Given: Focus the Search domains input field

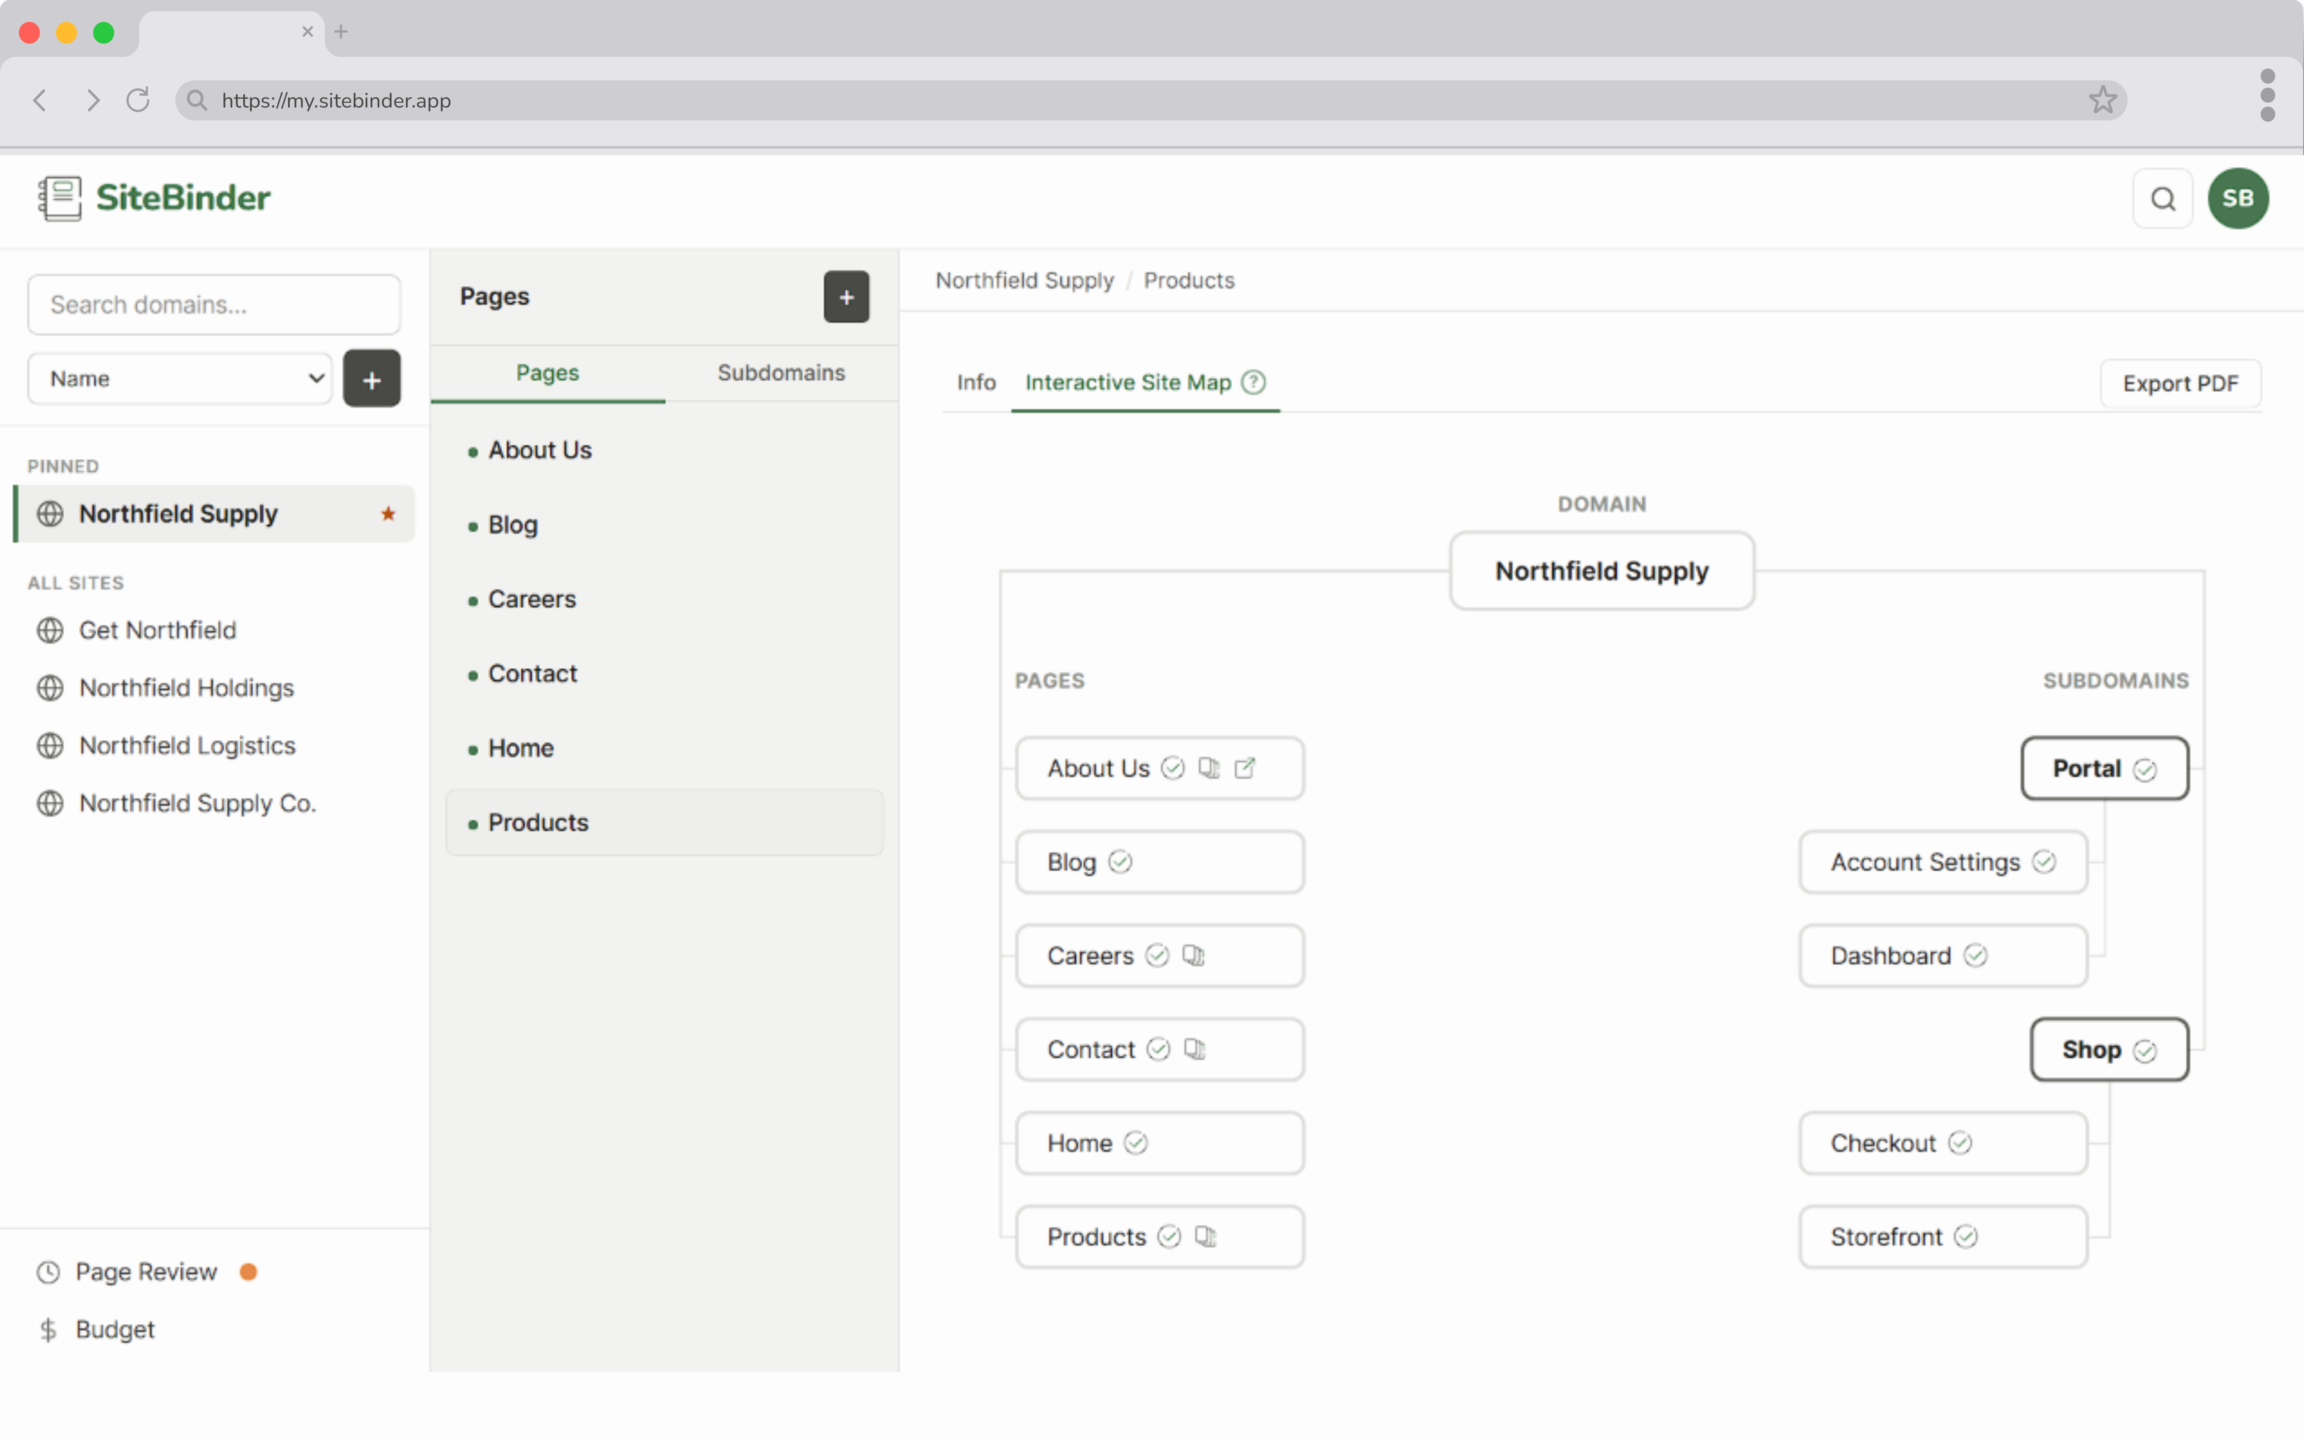Looking at the screenshot, I should click(x=214, y=305).
